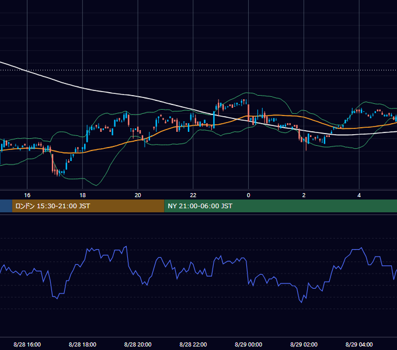The width and height of the screenshot is (397, 350).
Task: Click the 8/29 00:00 time label
Action: coord(248,344)
